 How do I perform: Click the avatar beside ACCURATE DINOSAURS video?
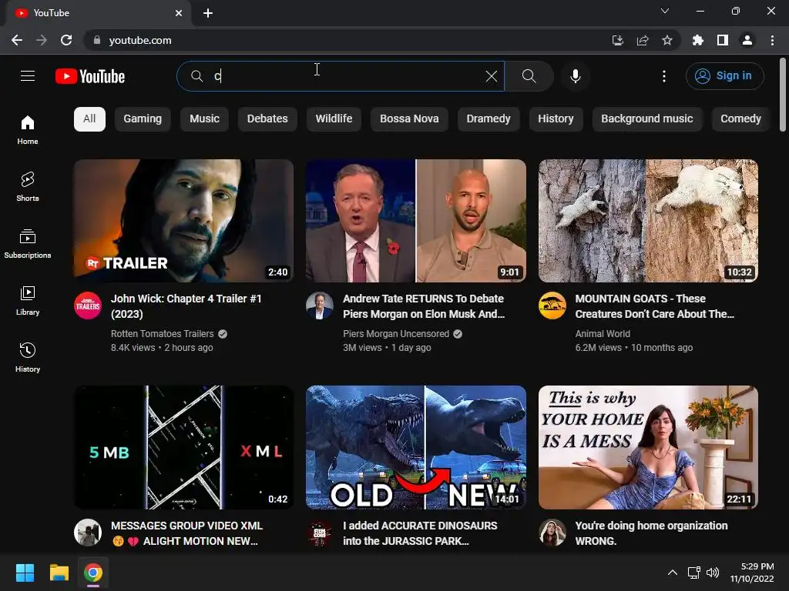coord(320,533)
